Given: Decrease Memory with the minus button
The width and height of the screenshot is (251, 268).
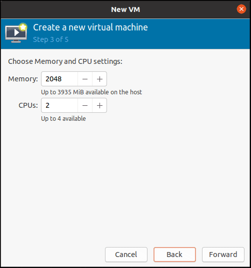Looking at the screenshot, I should (x=85, y=79).
